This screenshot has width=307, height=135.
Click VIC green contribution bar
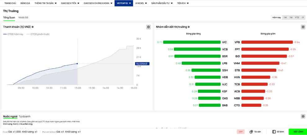click(192, 42)
